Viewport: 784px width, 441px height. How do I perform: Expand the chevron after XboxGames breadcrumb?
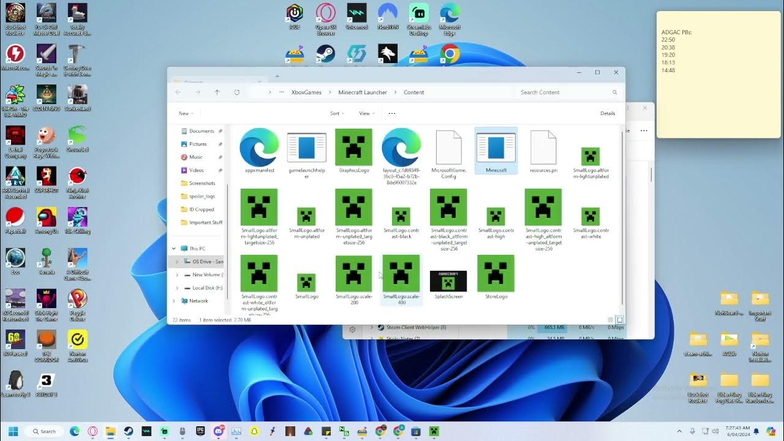pos(330,92)
